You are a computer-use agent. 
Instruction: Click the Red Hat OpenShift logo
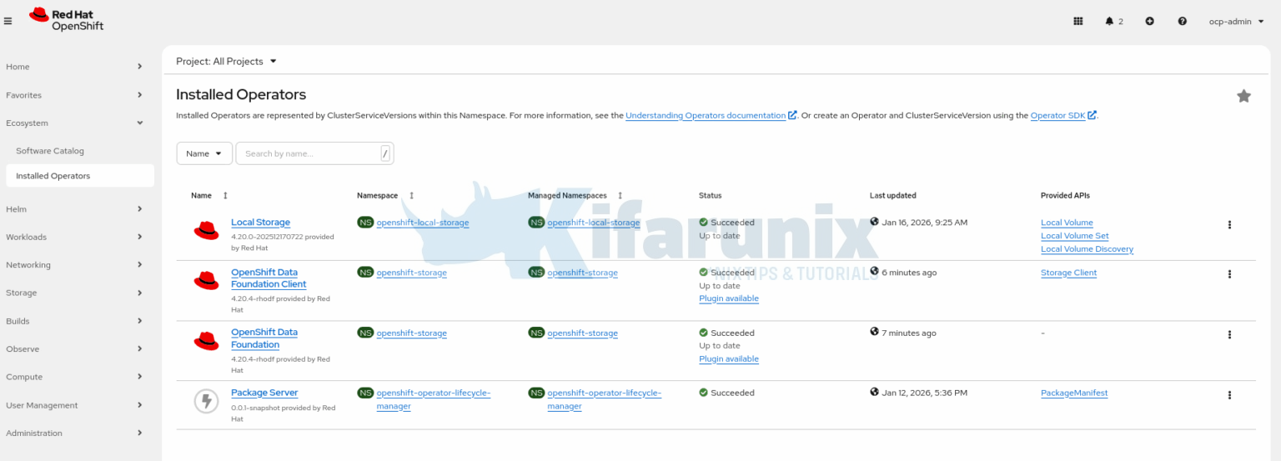click(x=67, y=20)
